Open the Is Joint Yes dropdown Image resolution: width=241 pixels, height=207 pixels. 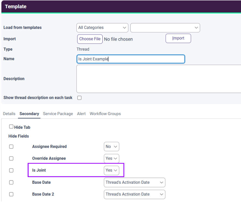pos(112,170)
